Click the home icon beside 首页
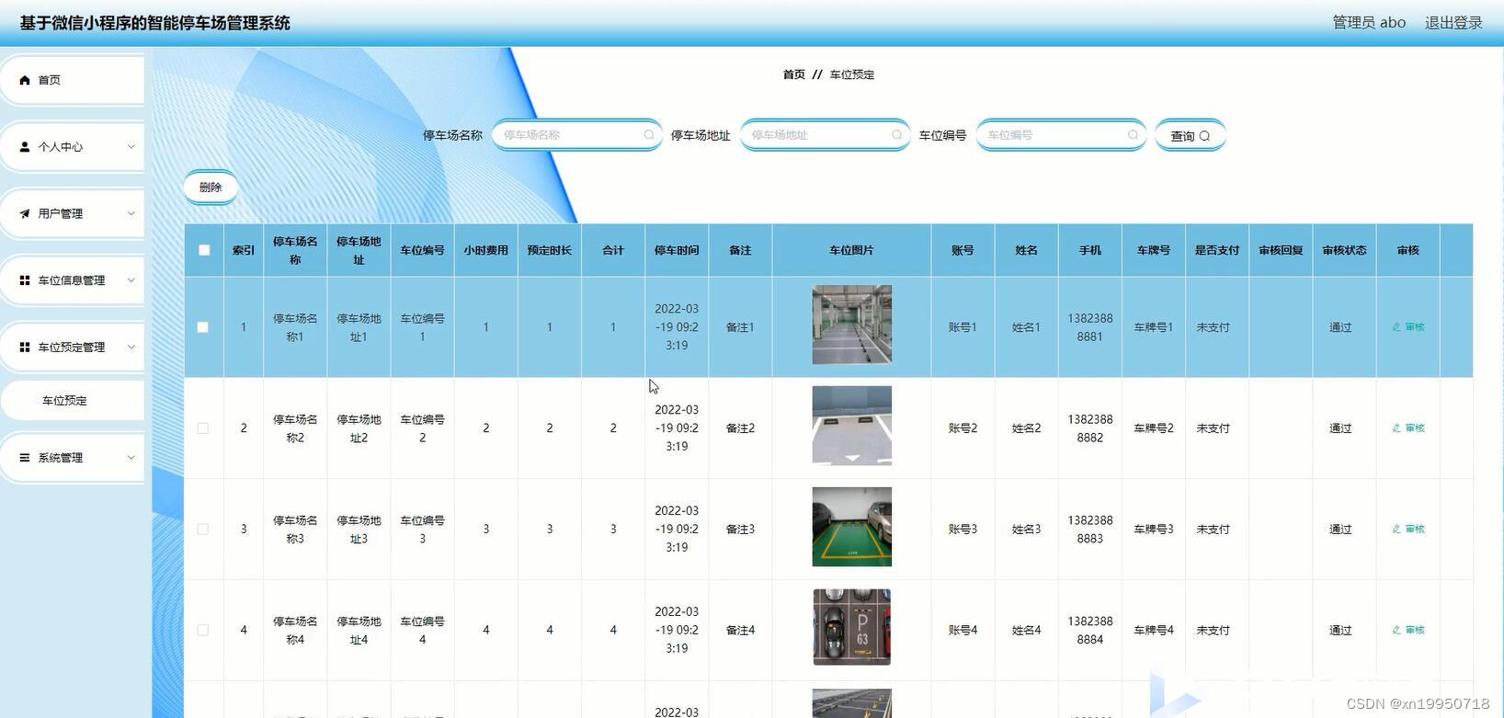The image size is (1504, 718). 25,80
